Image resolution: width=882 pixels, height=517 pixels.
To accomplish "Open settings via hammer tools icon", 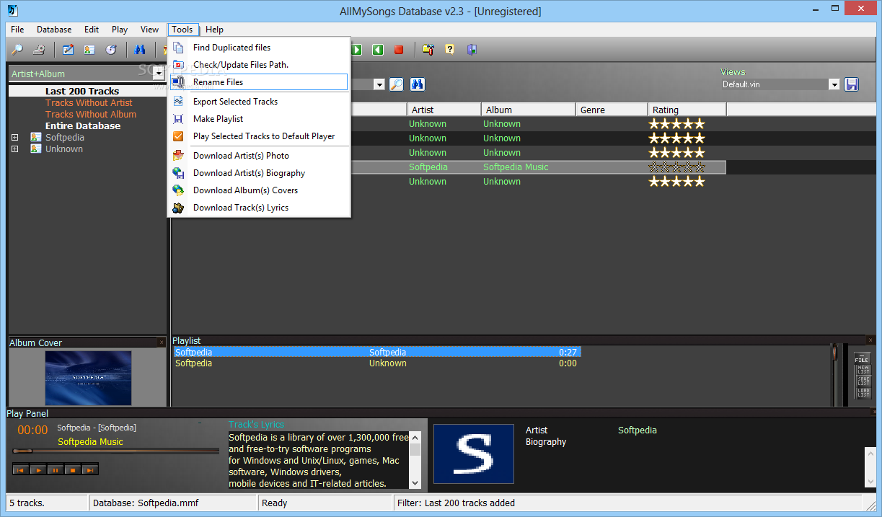I will point(428,50).
